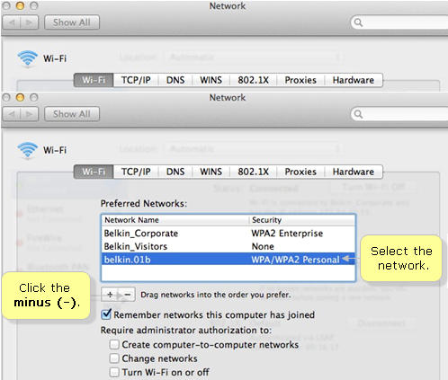Select the Belkin_Visitors network row
The image size is (448, 380).
pyautogui.click(x=228, y=246)
